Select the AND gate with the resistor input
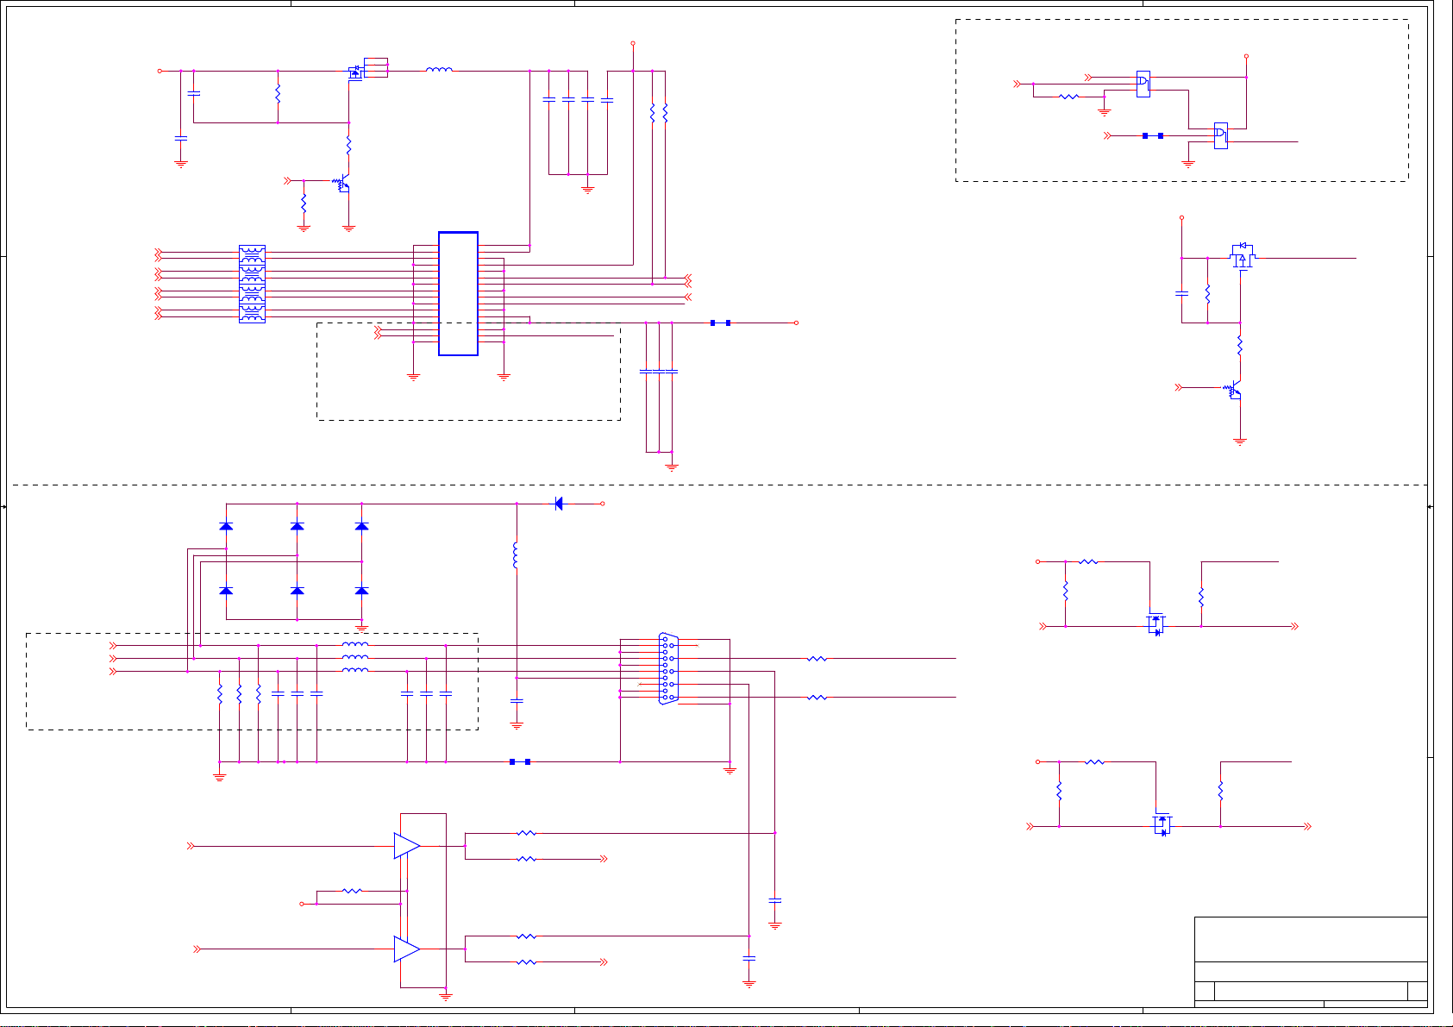This screenshot has width=1453, height=1027. pyautogui.click(x=1143, y=84)
